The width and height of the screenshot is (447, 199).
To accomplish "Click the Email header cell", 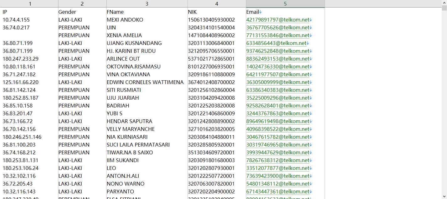I will click(285, 12).
